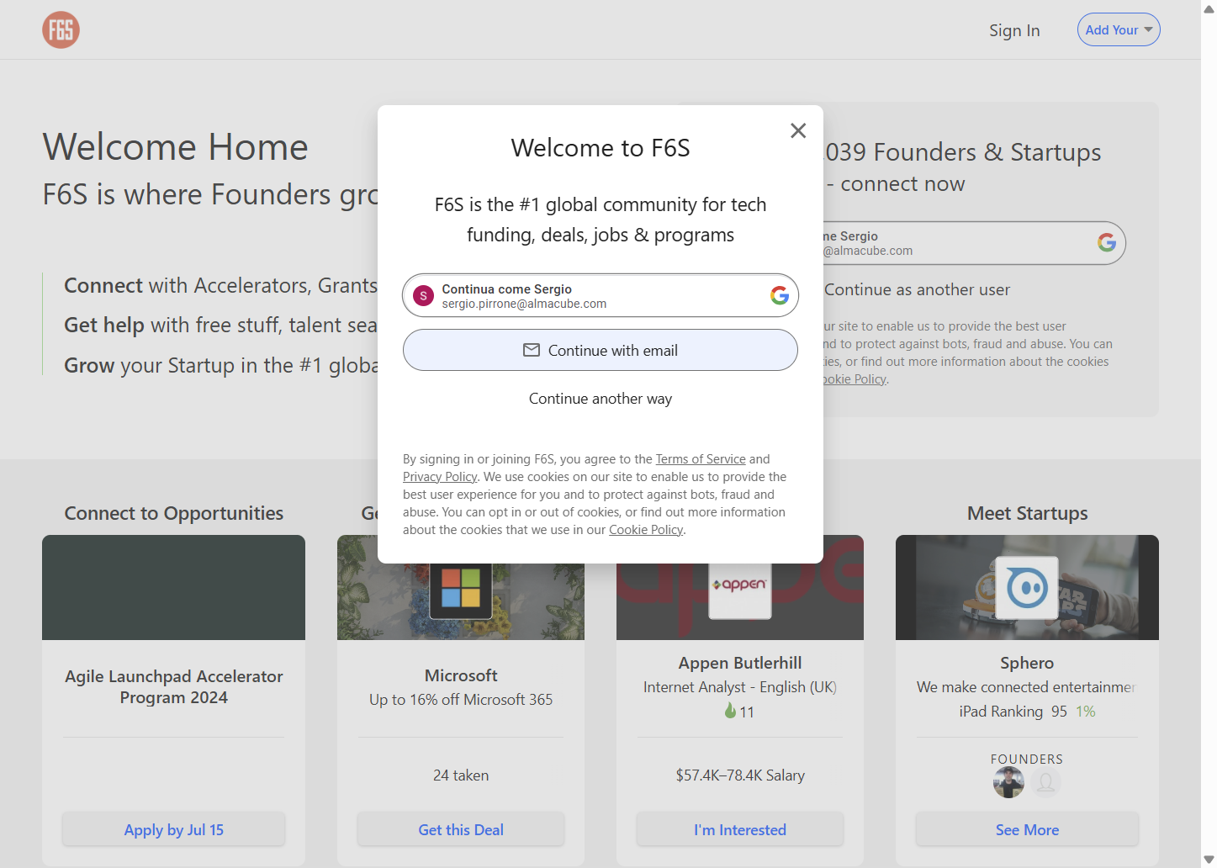Open the Agile Launchpad card banner image
The image size is (1217, 868).
click(174, 587)
